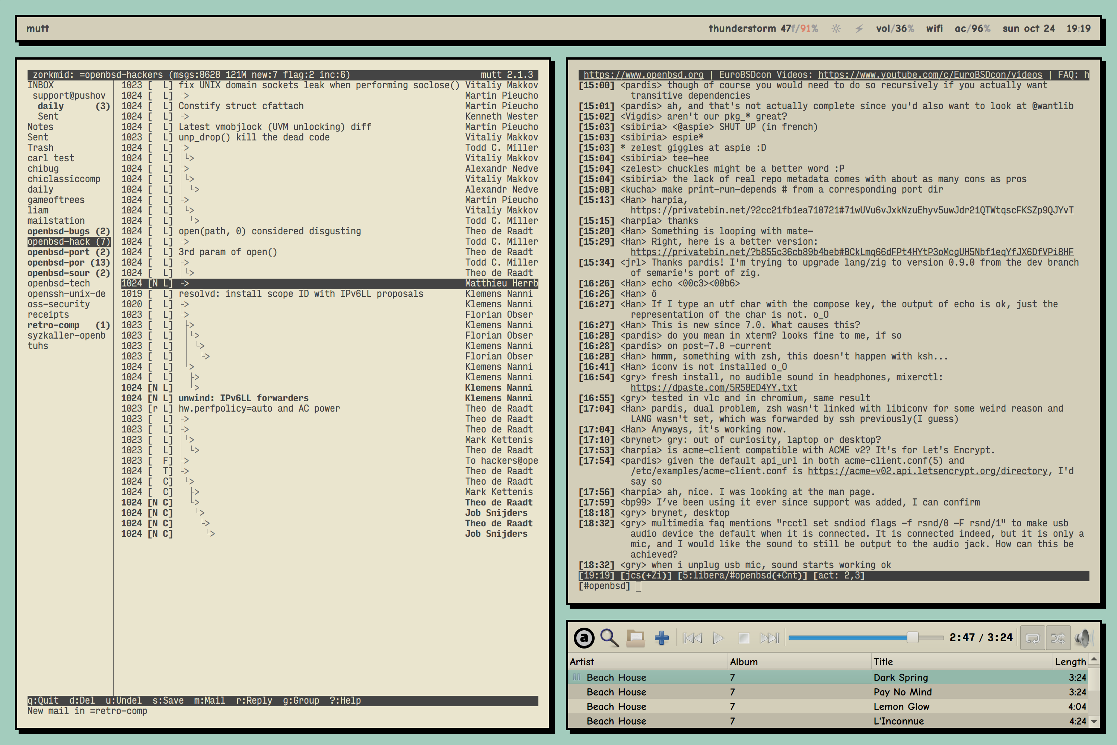Open the openbsd-tech mailbox in the sidebar
The height and width of the screenshot is (745, 1117).
coord(58,283)
